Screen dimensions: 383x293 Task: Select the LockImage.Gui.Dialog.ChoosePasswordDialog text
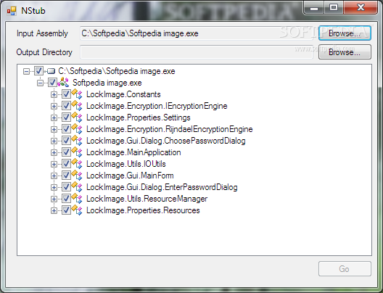click(166, 141)
